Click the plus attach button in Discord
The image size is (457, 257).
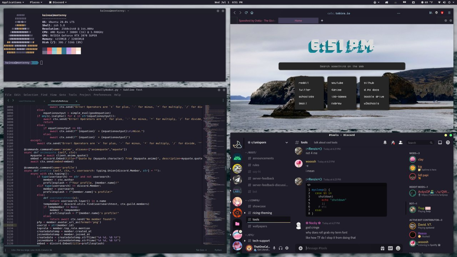coord(300,248)
